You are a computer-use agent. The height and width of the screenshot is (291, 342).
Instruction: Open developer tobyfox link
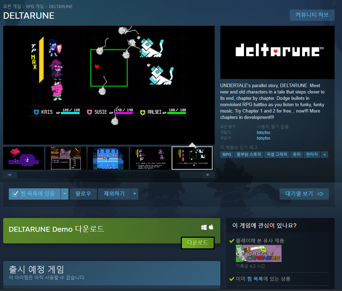[263, 133]
